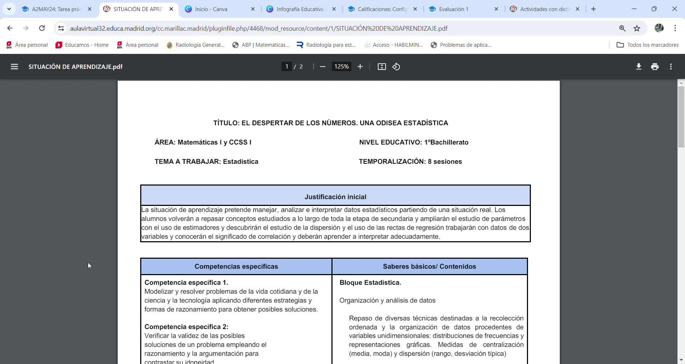The height and width of the screenshot is (364, 685).
Task: Download the PDF file
Action: tap(639, 67)
